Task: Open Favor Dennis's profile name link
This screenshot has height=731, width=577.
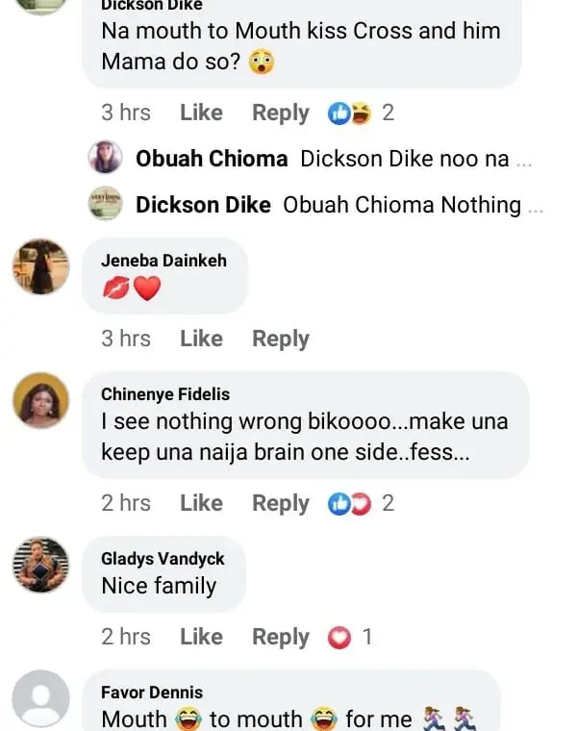Action: click(x=152, y=693)
